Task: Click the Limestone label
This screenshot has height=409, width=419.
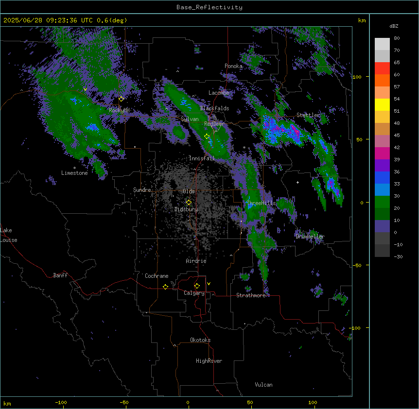Action: [74, 173]
